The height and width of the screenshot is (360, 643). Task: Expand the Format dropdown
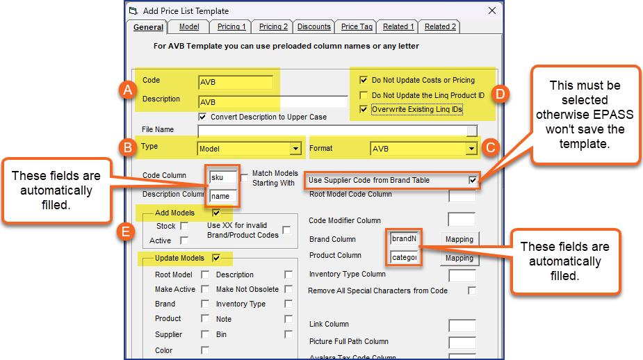[x=471, y=149]
